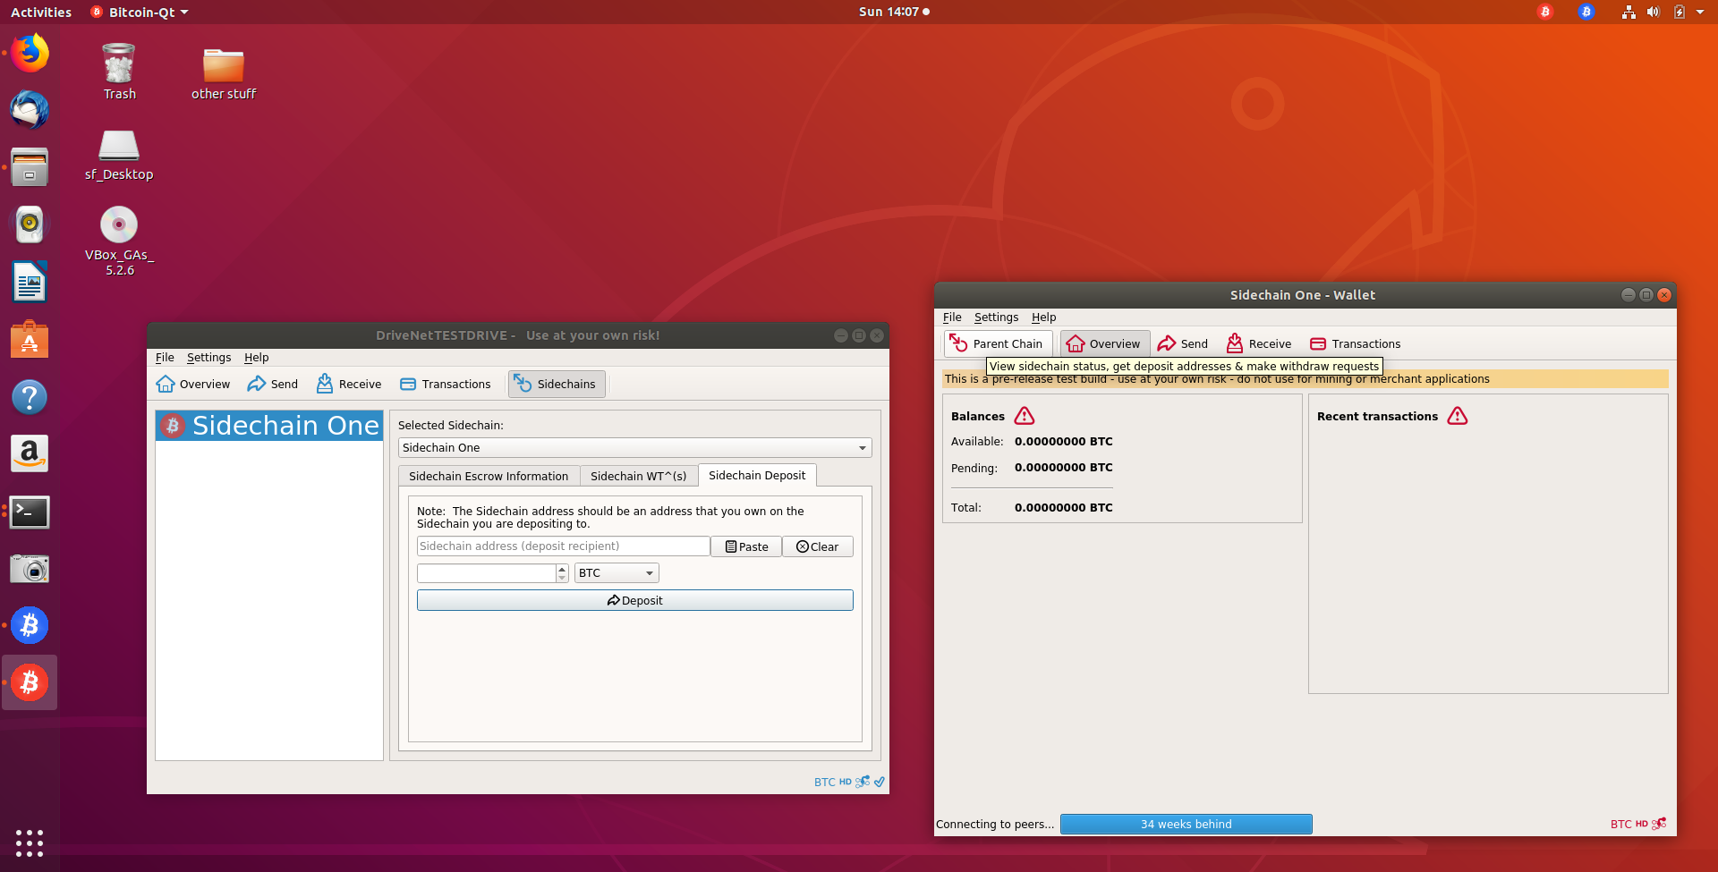
Task: Open the Help icon in dock
Action: pyautogui.click(x=30, y=396)
